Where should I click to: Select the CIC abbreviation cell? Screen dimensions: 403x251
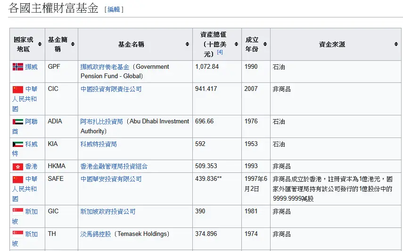[61, 99]
